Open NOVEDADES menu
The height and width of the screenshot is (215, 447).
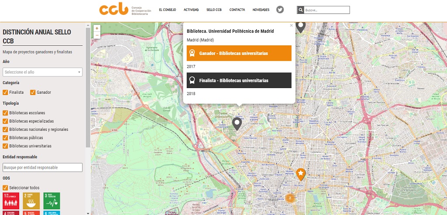pos(261,10)
